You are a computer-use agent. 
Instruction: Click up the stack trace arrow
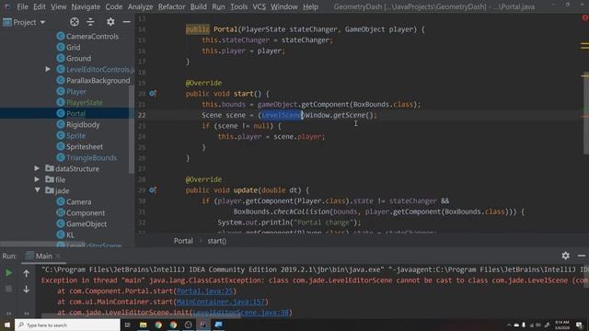[x=27, y=274]
